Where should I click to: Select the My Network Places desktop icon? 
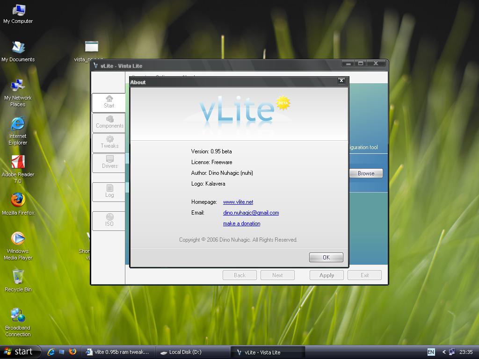pos(18,93)
